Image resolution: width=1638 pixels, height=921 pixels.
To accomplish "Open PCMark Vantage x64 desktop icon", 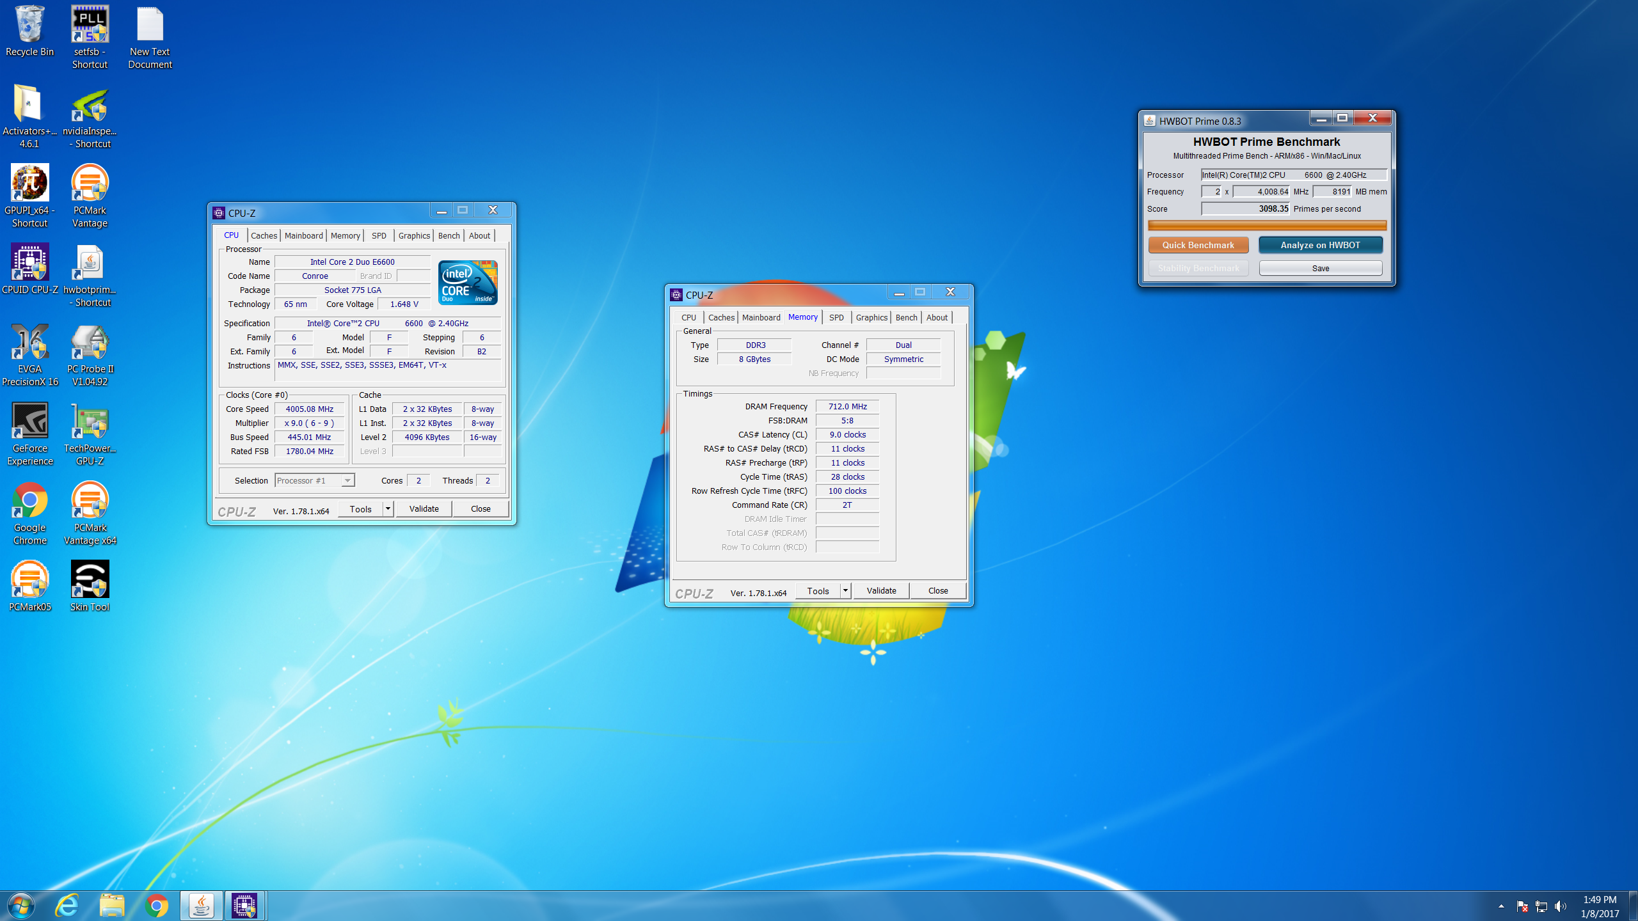I will (x=90, y=513).
